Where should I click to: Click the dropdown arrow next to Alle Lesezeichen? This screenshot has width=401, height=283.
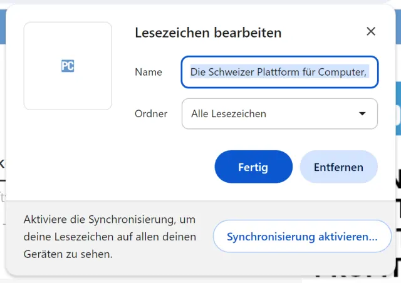click(x=362, y=113)
